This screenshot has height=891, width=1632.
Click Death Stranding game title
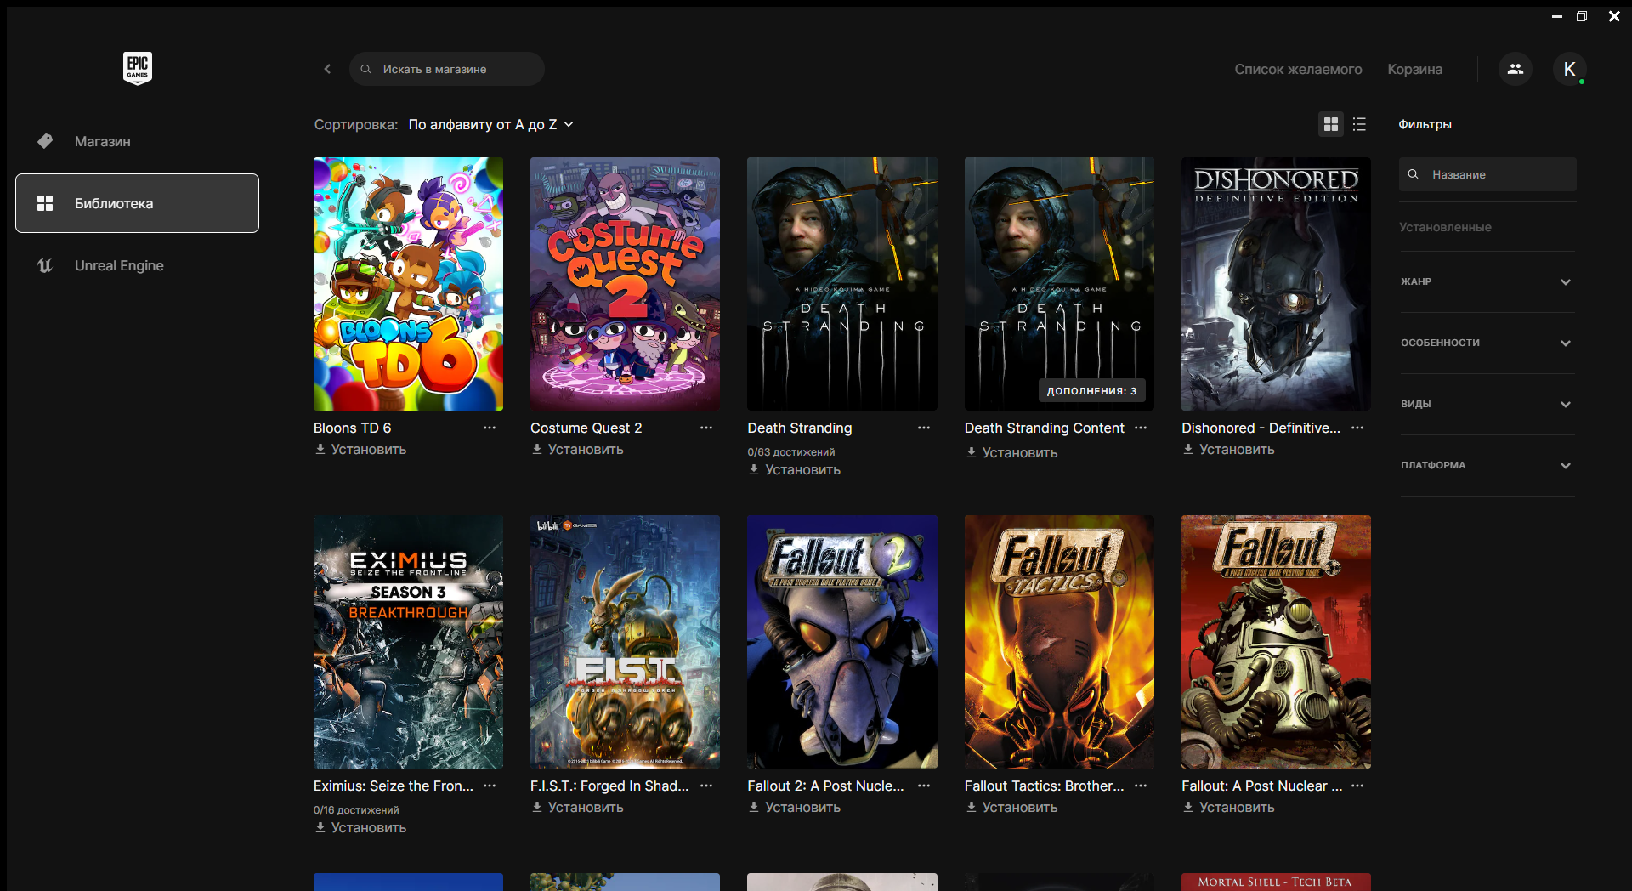799,428
